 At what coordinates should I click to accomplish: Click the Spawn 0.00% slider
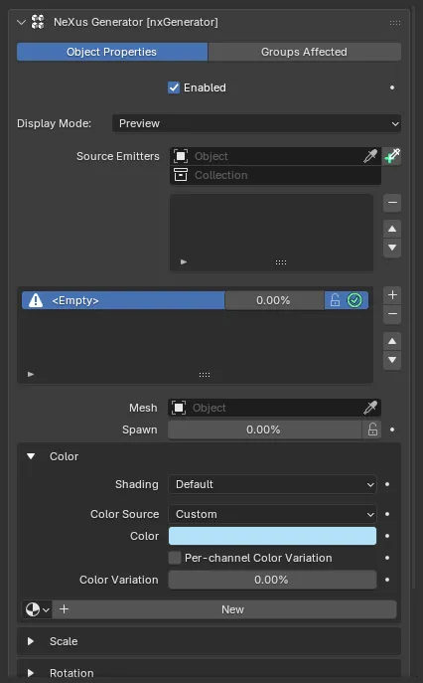tap(264, 429)
